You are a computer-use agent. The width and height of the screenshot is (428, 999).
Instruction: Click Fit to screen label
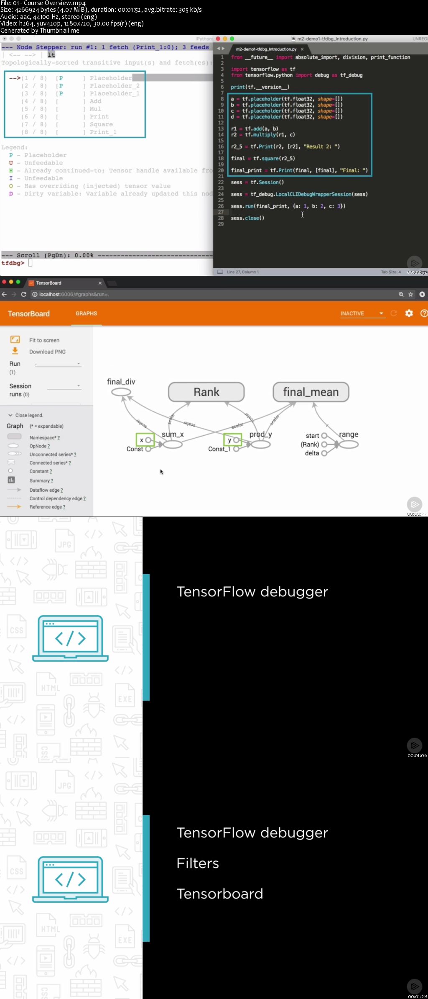(44, 340)
